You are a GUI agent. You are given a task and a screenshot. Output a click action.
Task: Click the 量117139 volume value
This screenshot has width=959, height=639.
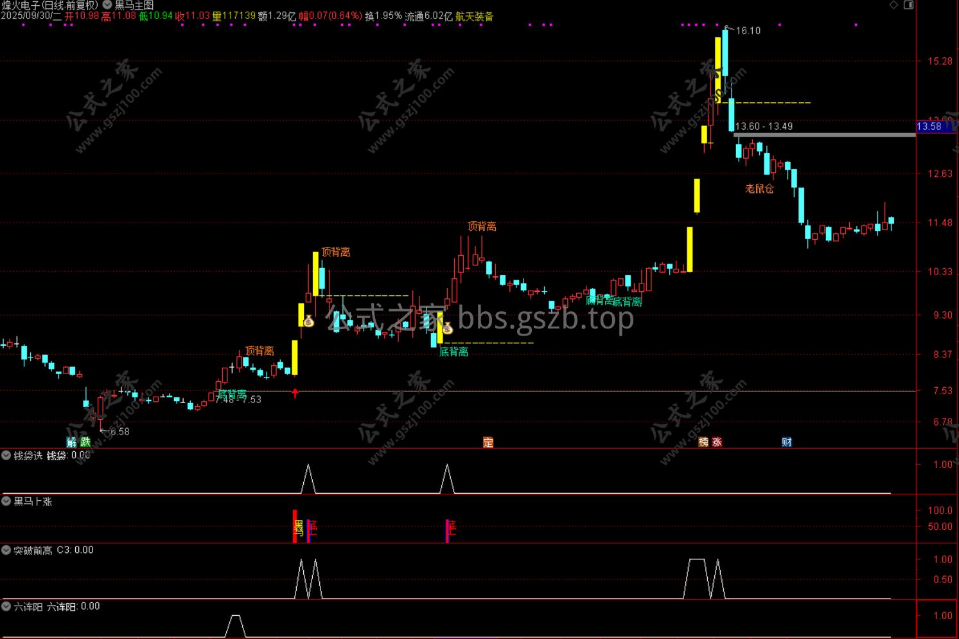pyautogui.click(x=234, y=17)
